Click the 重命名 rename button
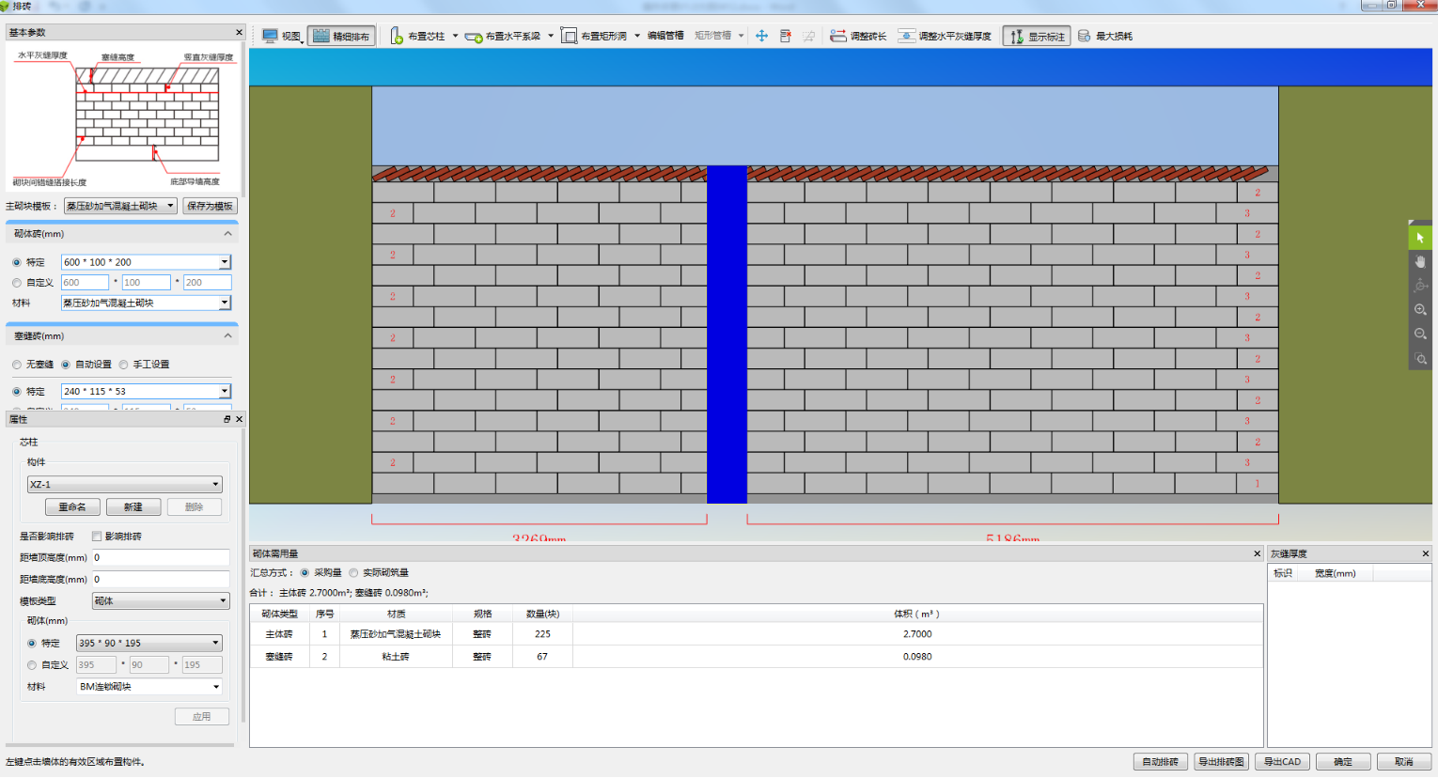The height and width of the screenshot is (778, 1438). [x=72, y=507]
